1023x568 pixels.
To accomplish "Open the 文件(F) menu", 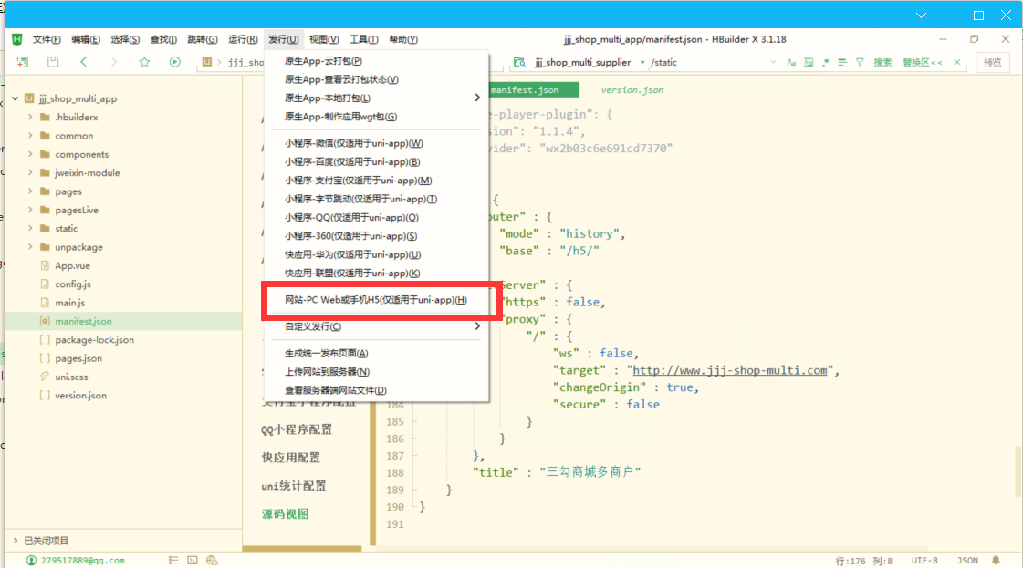I will pos(47,40).
